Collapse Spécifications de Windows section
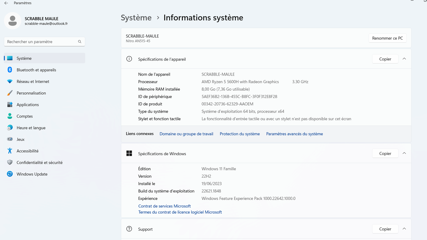Screen dimensions: 427x240 pos(404,154)
